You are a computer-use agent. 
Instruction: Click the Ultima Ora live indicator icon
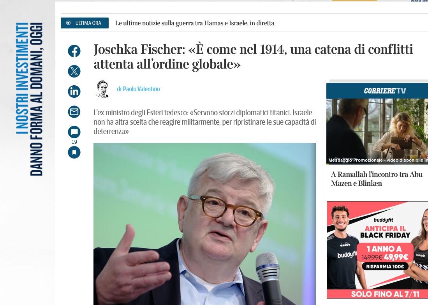69,23
